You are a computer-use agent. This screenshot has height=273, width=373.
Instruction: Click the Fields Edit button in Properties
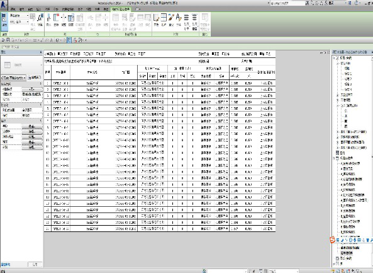click(32, 126)
